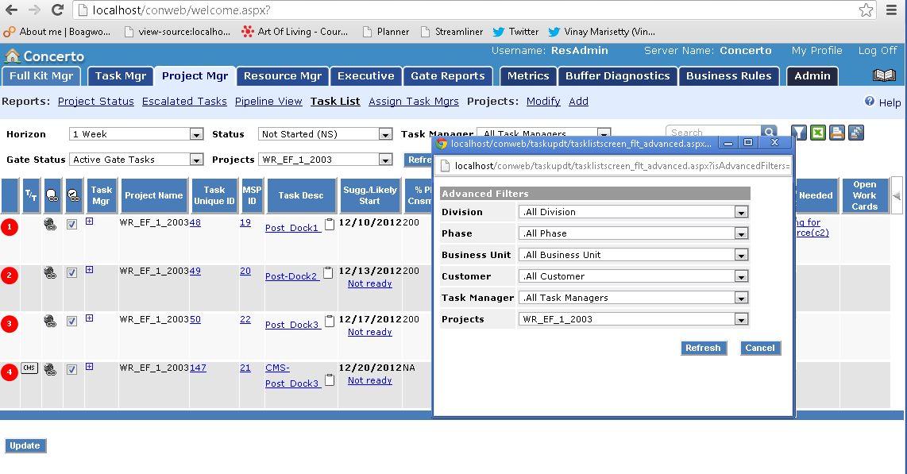Open clipboard notes icon beside Post-Dock2
This screenshot has width=907, height=474.
(328, 273)
